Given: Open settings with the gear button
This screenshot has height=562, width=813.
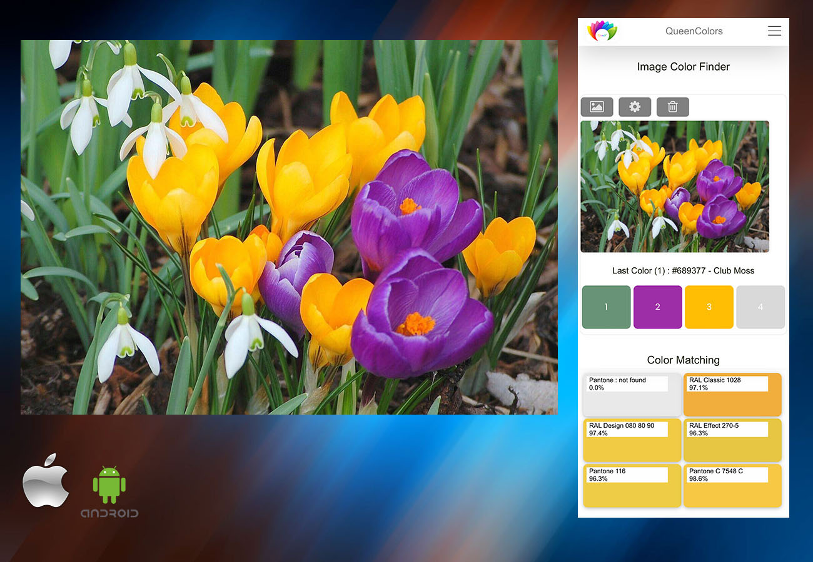Looking at the screenshot, I should (635, 107).
